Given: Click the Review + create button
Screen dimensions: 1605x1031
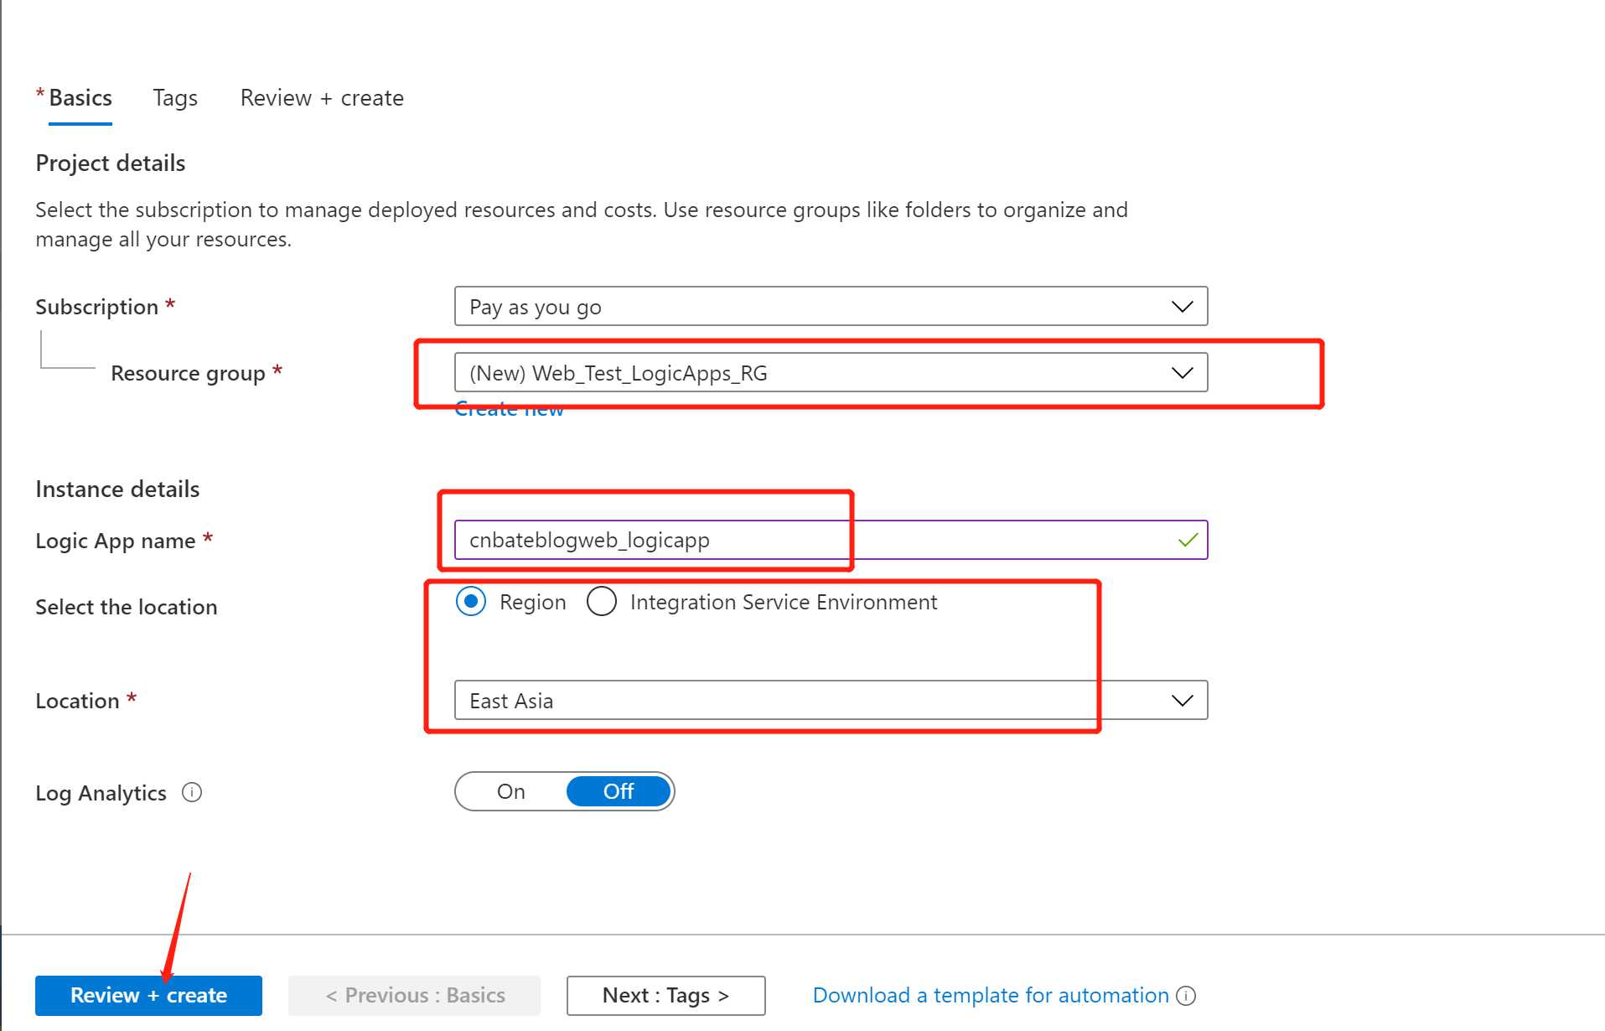Looking at the screenshot, I should click(148, 996).
